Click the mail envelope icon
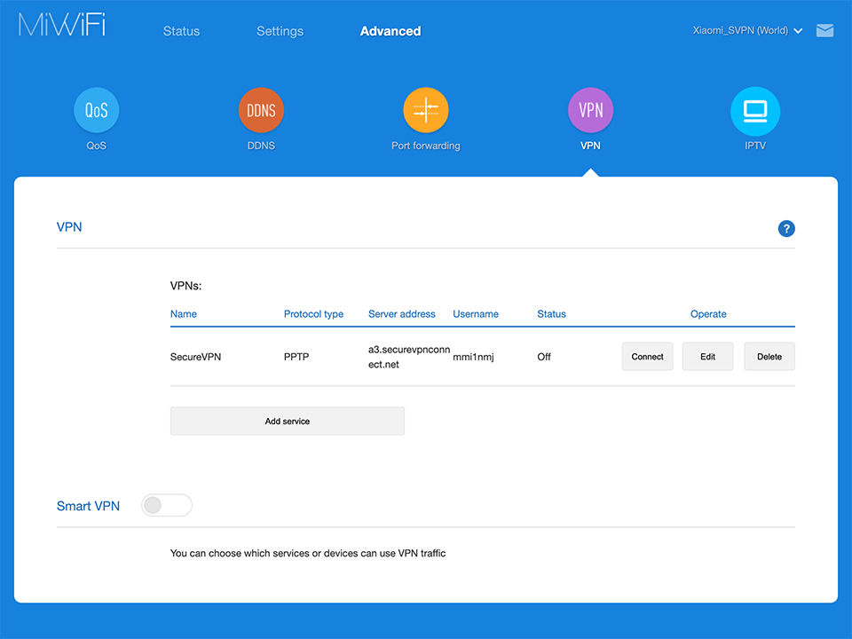Image resolution: width=852 pixels, height=639 pixels. tap(824, 31)
